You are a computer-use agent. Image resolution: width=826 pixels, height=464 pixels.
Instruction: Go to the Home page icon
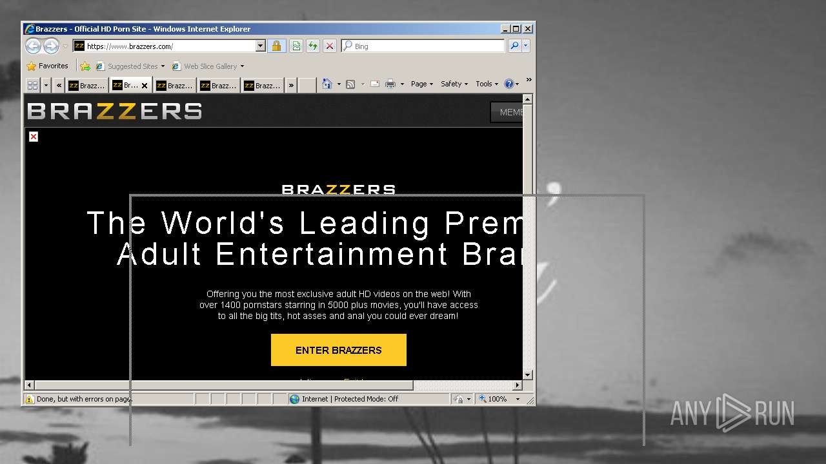[327, 84]
